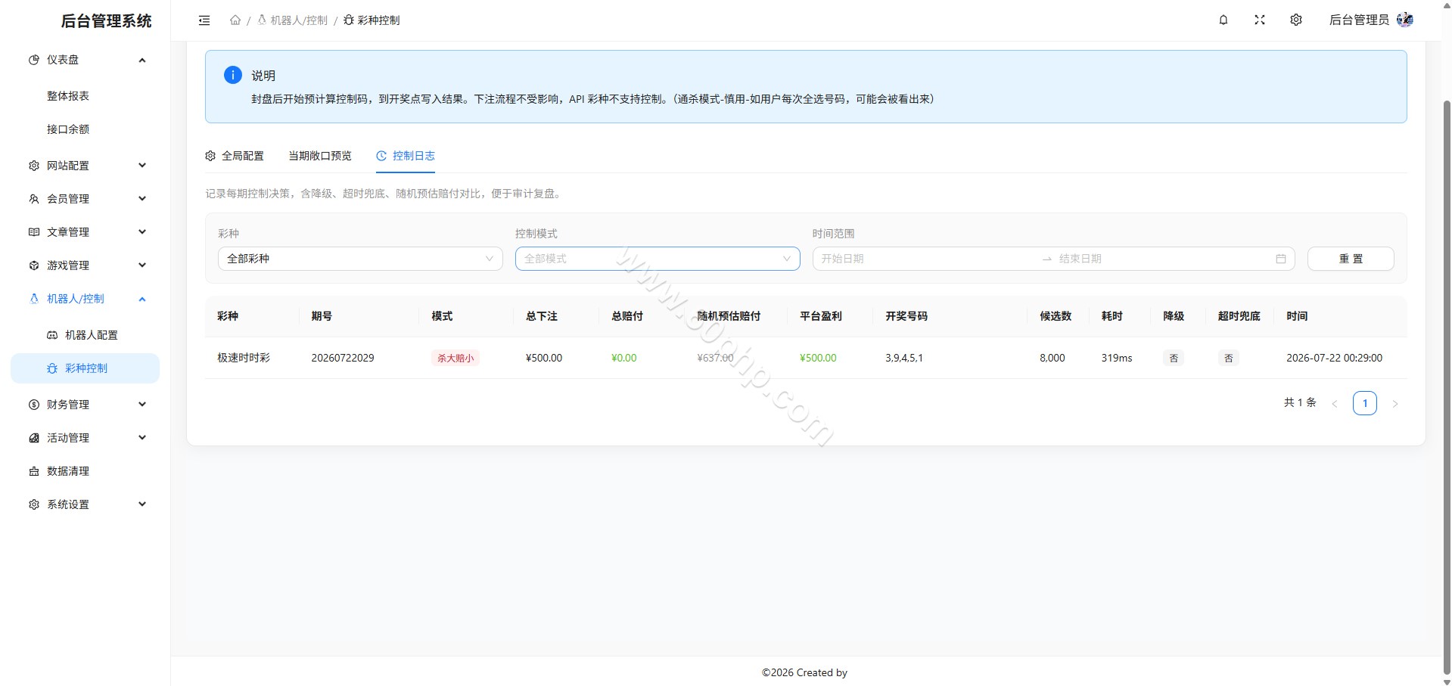Open the 控制模式 dropdown
This screenshot has width=1452, height=686.
pyautogui.click(x=658, y=259)
